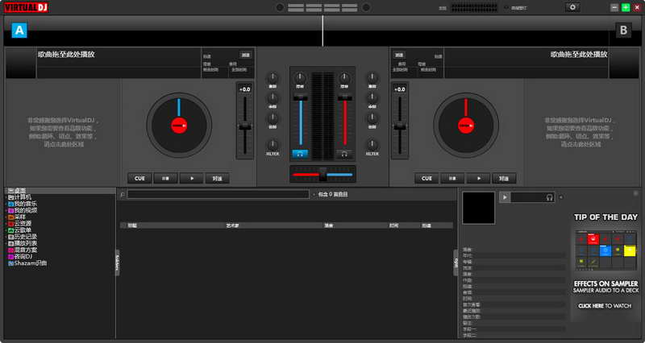The width and height of the screenshot is (645, 343).
Task: Toggle deck A headphone cue button
Action: tap(300, 154)
